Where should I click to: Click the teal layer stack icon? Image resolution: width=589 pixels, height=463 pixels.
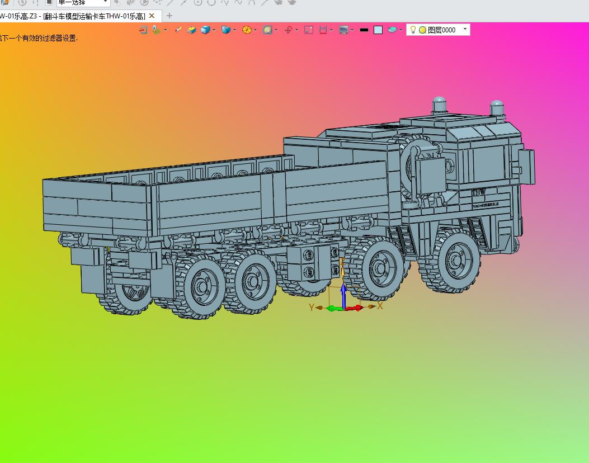392,30
